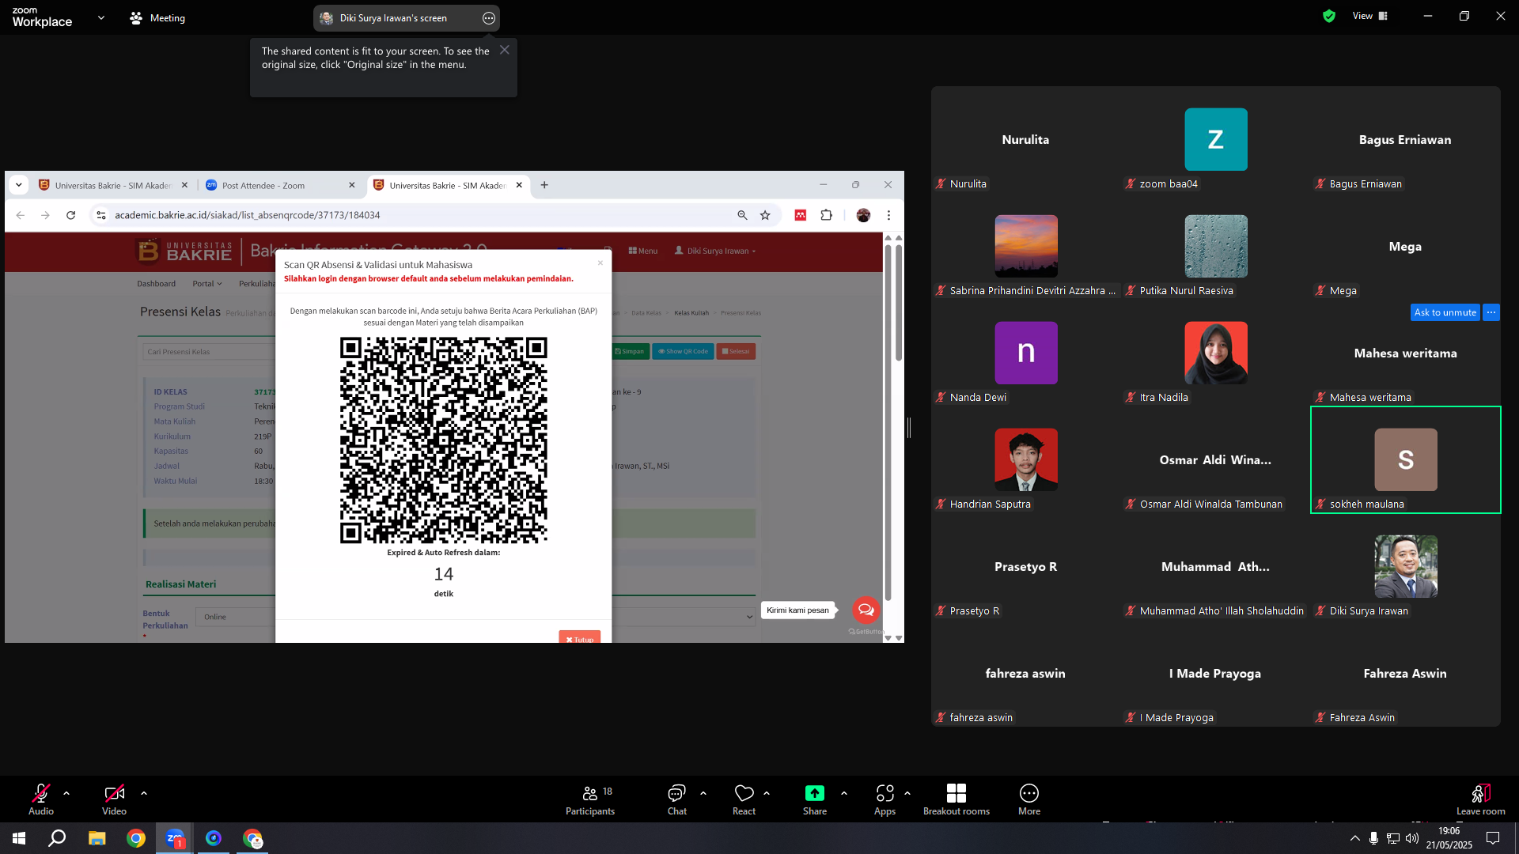The height and width of the screenshot is (854, 1519).
Task: Dismiss the shared content fit-to-screen tooltip
Action: tap(505, 50)
